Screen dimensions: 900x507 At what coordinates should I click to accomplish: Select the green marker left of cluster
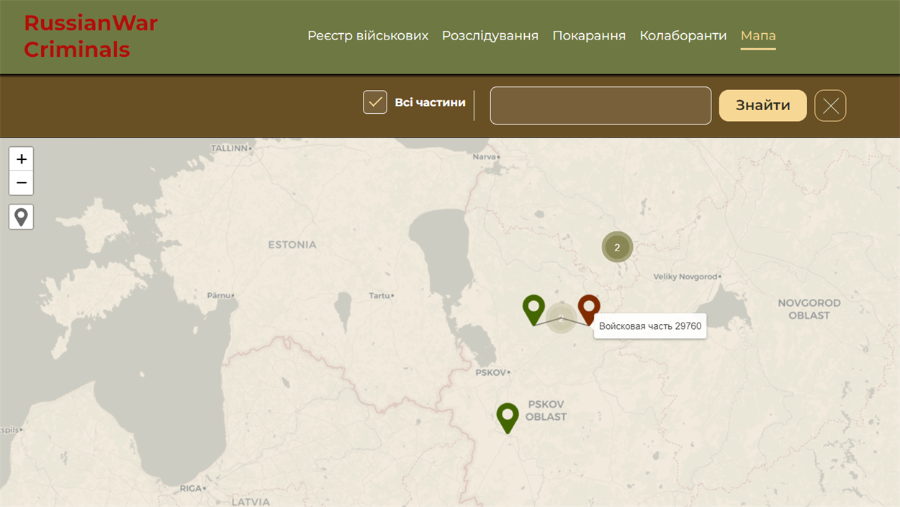534,310
